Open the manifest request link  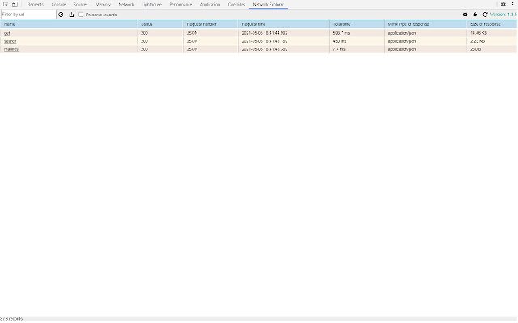click(x=12, y=49)
